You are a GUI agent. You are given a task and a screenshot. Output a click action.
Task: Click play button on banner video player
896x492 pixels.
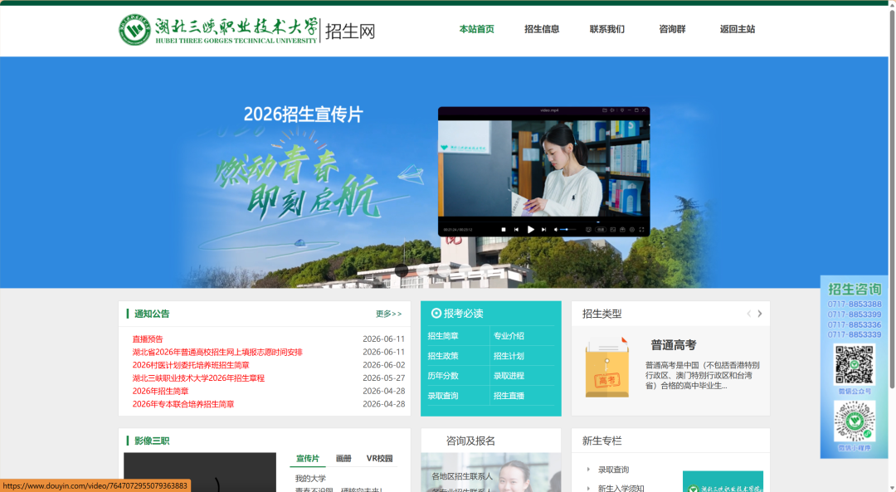point(531,230)
